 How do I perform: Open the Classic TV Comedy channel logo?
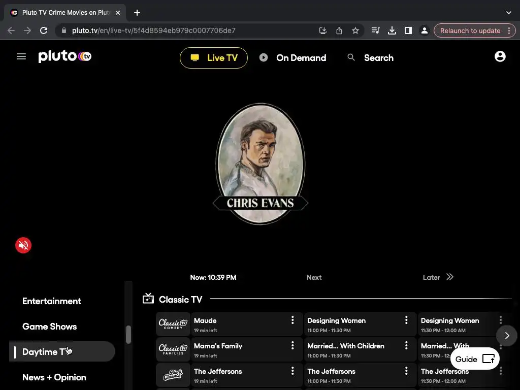[173, 324]
